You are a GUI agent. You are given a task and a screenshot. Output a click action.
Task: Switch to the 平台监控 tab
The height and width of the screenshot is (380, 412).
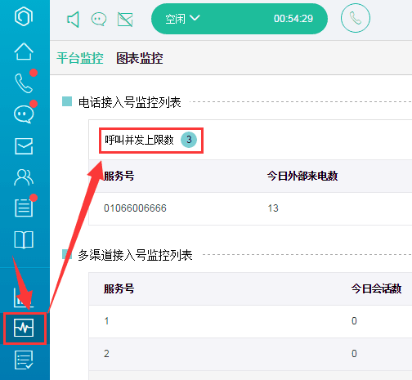point(80,58)
